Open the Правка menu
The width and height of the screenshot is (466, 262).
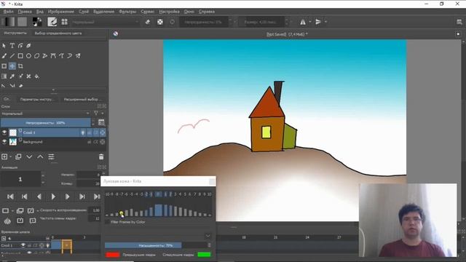[x=25, y=12]
